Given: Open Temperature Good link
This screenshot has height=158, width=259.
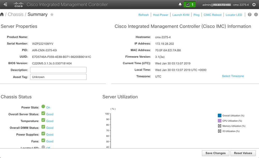Looking at the screenshot, I should (x=50, y=121).
